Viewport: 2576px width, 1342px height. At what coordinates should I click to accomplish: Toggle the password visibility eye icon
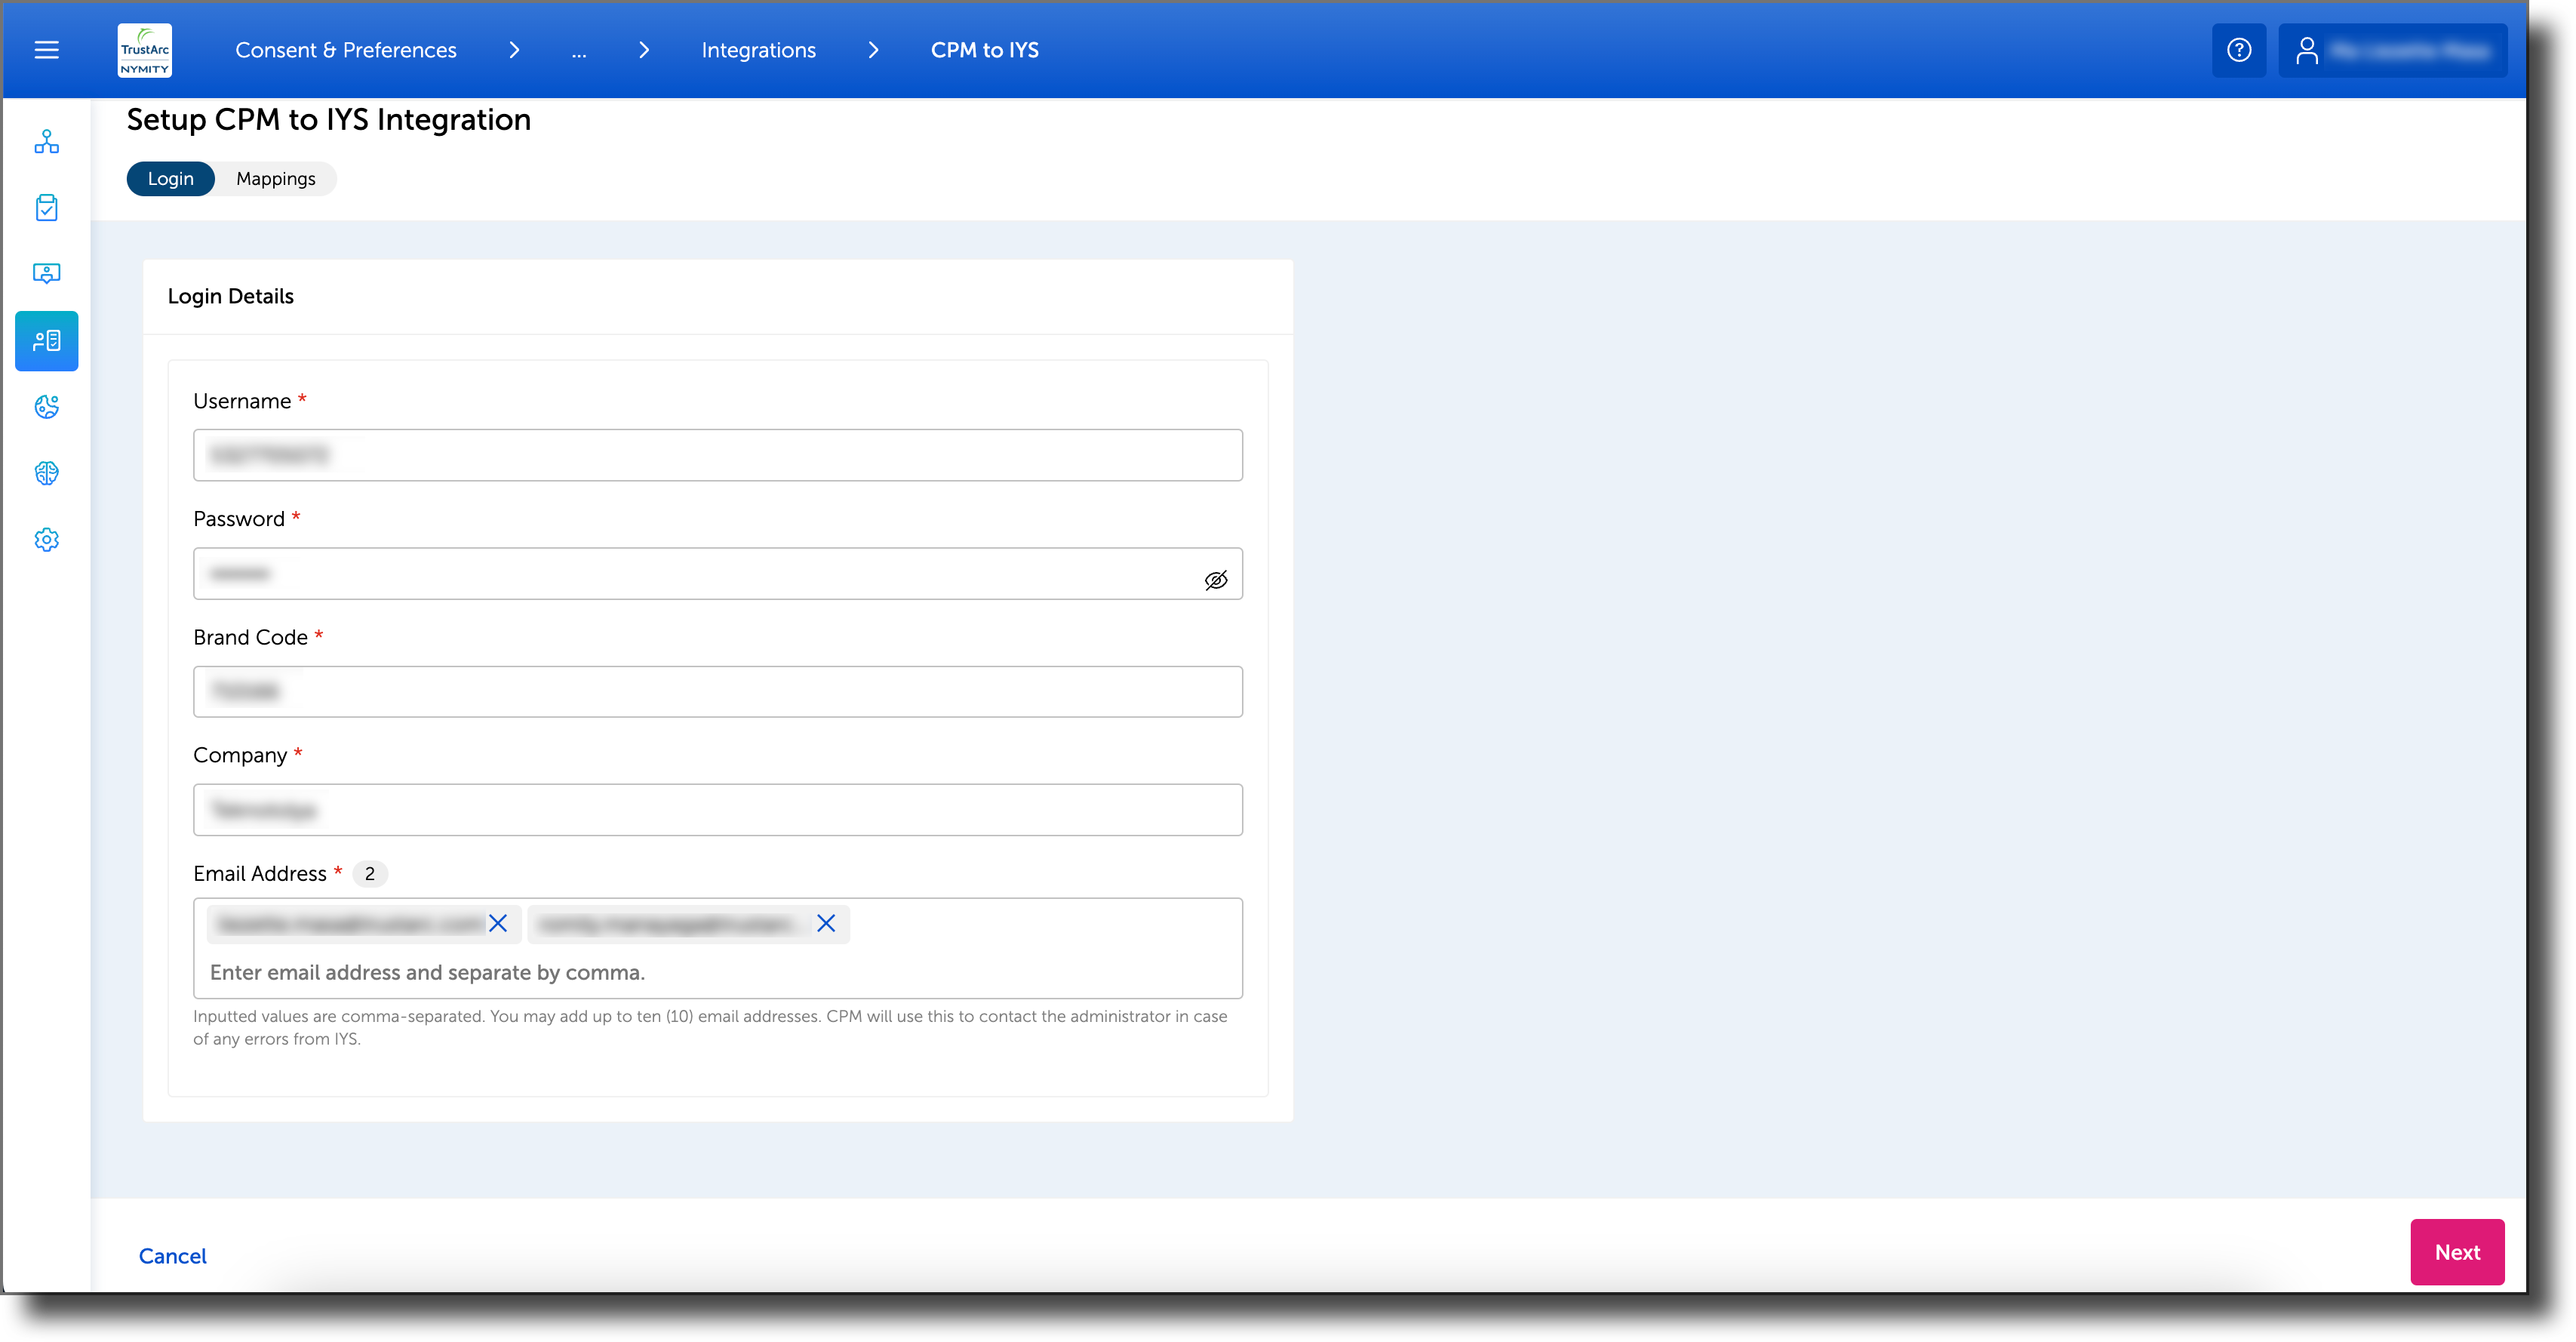(1216, 578)
